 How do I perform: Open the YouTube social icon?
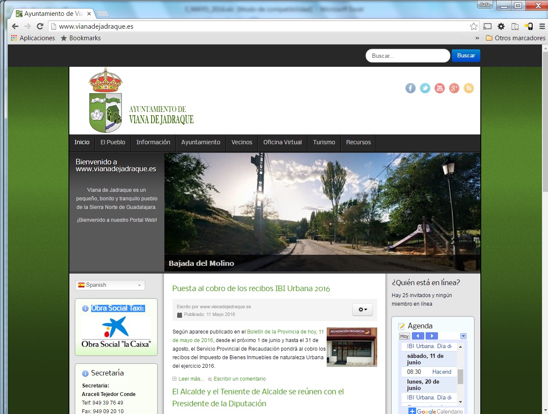click(x=440, y=88)
